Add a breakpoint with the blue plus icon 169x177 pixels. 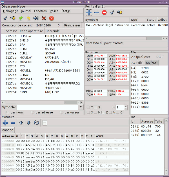[89, 12]
